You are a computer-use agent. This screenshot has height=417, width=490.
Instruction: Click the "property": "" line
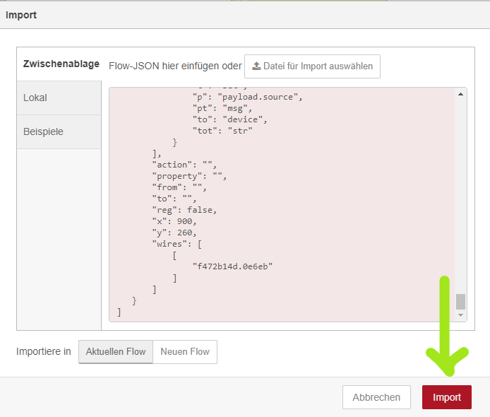click(x=189, y=176)
